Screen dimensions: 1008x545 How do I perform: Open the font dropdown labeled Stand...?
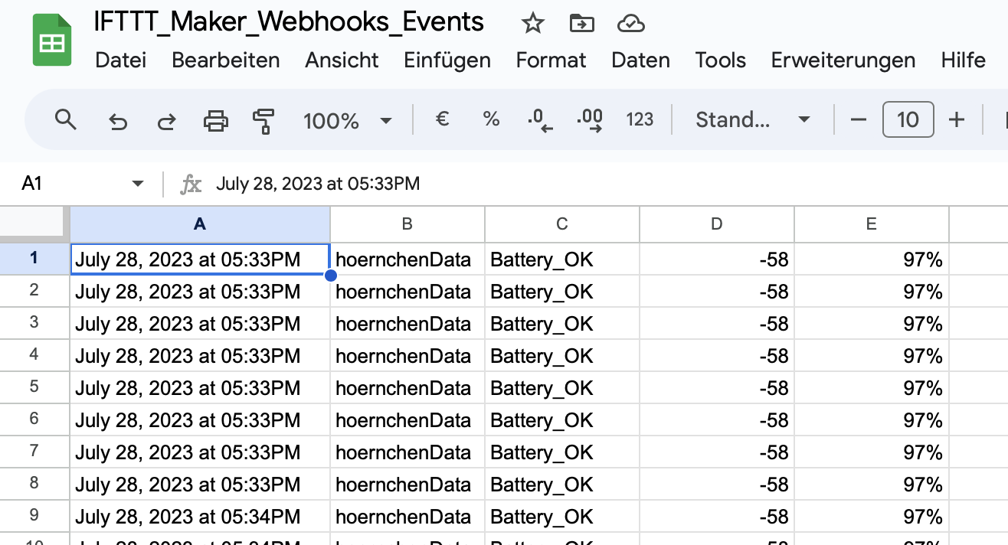click(751, 119)
